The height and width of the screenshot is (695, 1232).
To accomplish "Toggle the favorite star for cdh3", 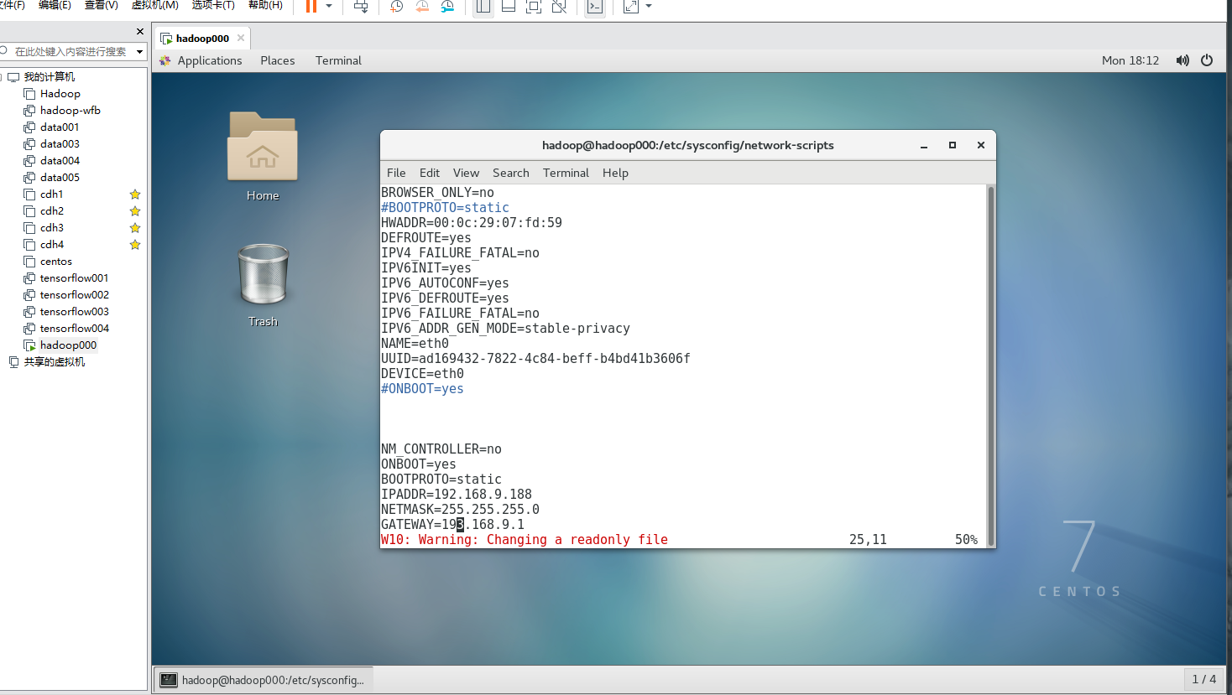I will pos(135,228).
